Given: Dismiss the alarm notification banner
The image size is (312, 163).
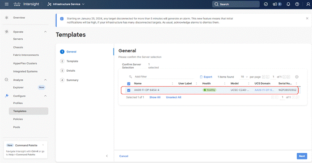Looking at the screenshot, I should 307,18.
